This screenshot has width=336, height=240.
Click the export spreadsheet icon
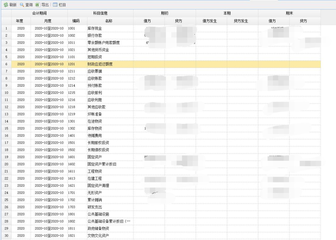[38, 5]
